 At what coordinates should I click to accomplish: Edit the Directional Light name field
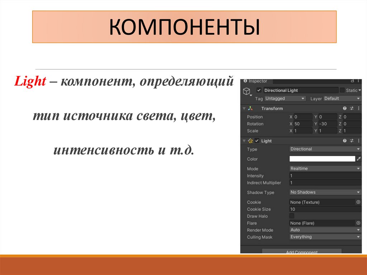pos(301,90)
